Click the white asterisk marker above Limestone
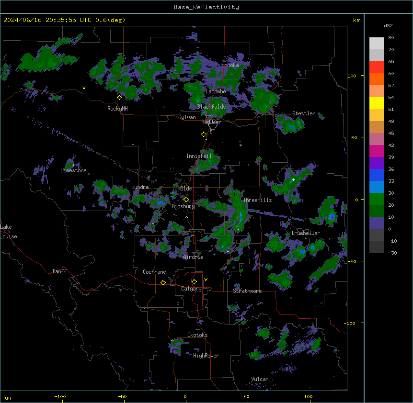This screenshot has height=403, width=413. point(73,165)
